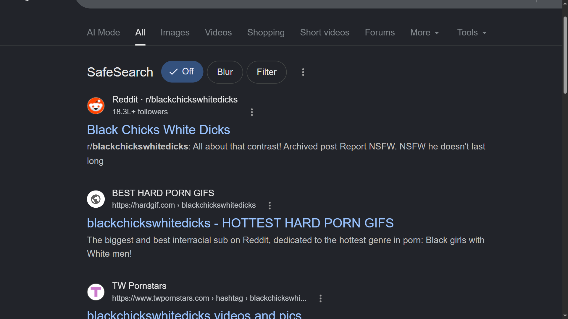Open the three-dot menu next to hardgif.com URL
Viewport: 568px width, 319px height.
point(270,206)
